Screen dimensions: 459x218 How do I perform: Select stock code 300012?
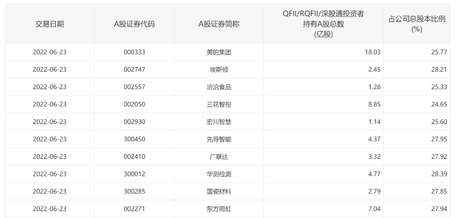[134, 174]
